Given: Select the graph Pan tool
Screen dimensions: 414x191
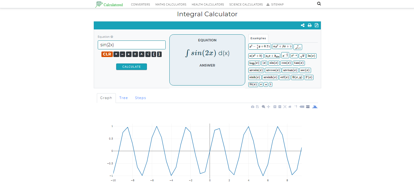Looking at the screenshot, I should 268,107.
